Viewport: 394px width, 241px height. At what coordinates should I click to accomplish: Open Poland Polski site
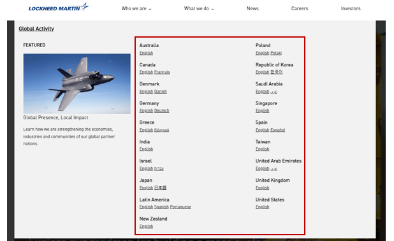pos(276,53)
